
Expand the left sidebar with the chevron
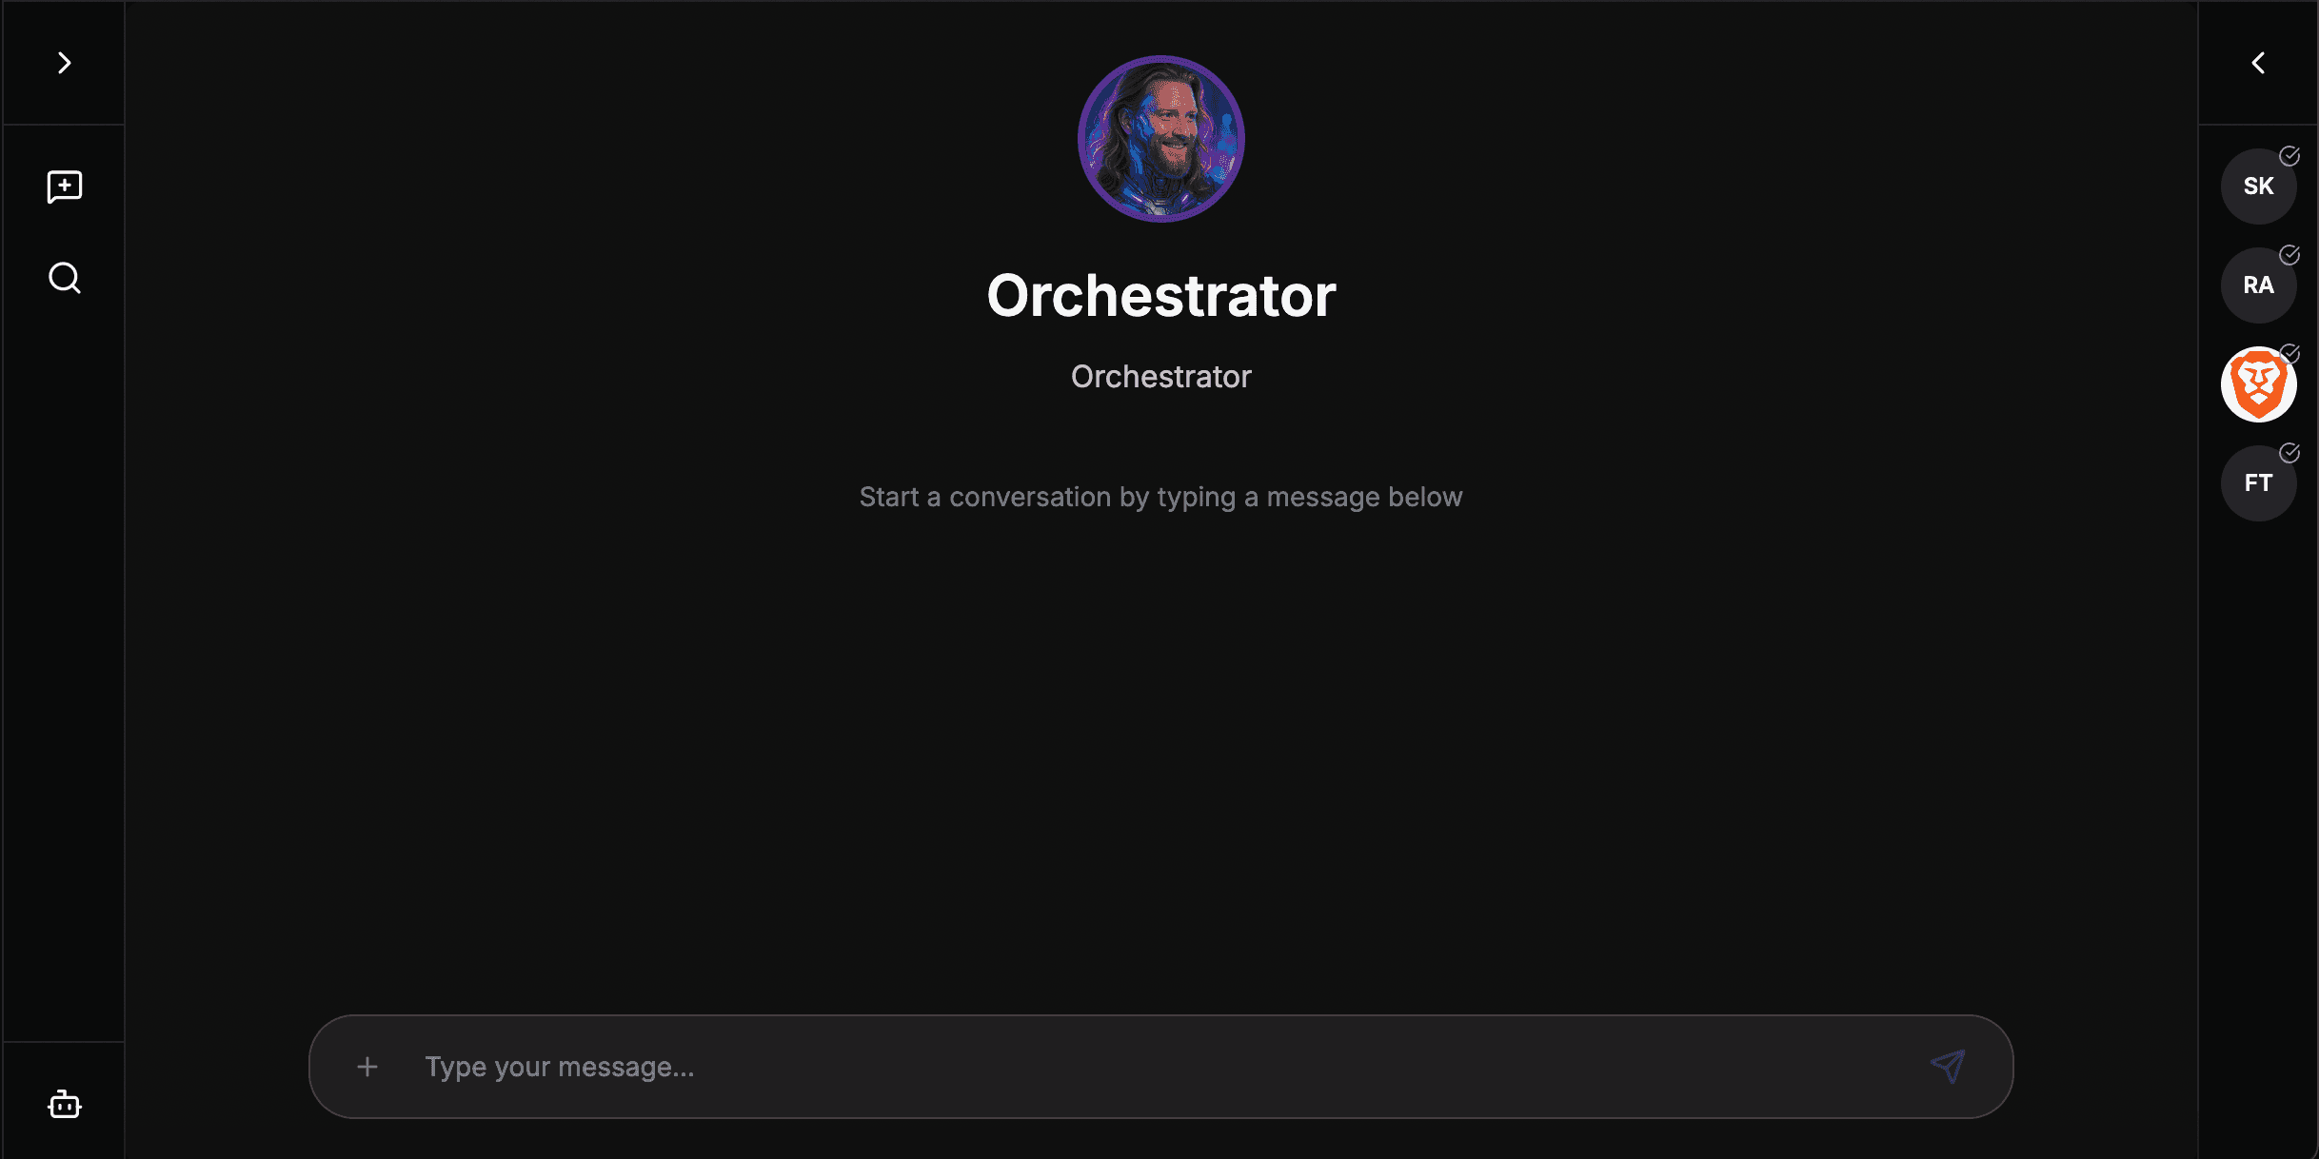[x=63, y=62]
